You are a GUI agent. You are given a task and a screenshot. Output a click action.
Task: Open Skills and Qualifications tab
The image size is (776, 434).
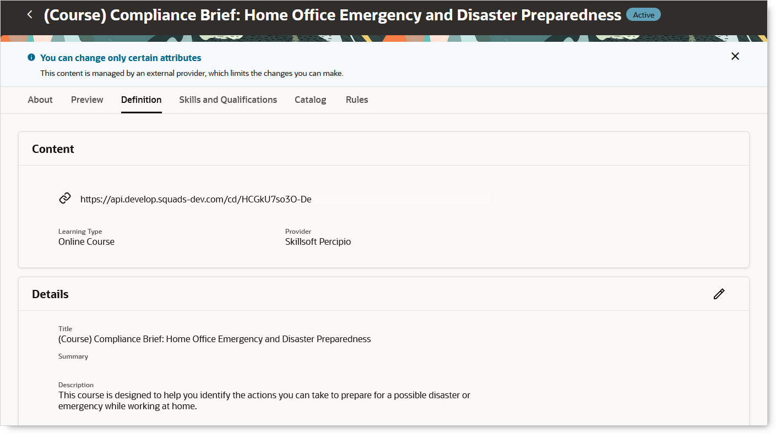pos(228,100)
